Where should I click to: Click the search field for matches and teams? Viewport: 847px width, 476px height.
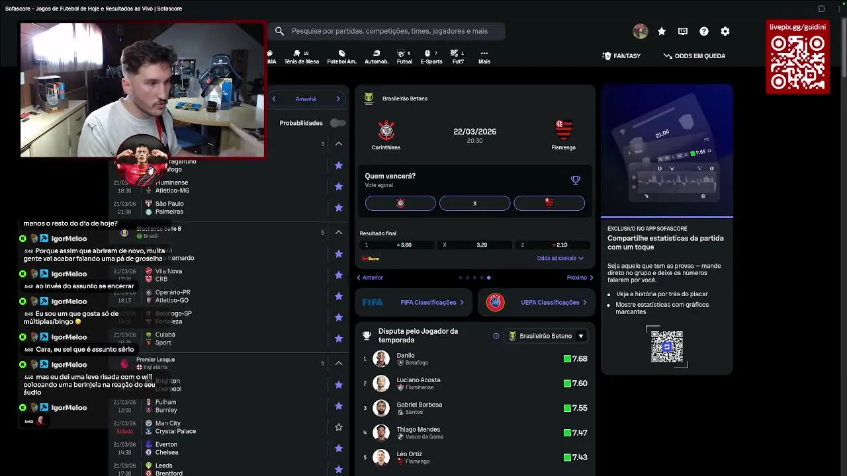[388, 31]
